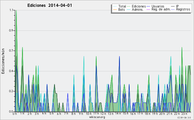Click the '1 h' x-axis label
Image resolution: width=194 pixels, height=120 pixels.
click(22, 114)
